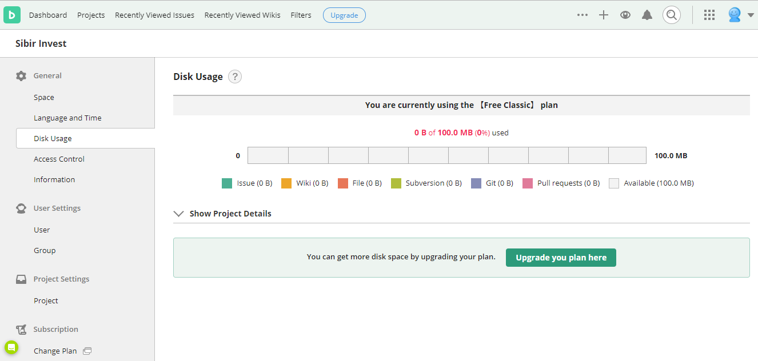Open the Information page
The width and height of the screenshot is (758, 361).
54,180
